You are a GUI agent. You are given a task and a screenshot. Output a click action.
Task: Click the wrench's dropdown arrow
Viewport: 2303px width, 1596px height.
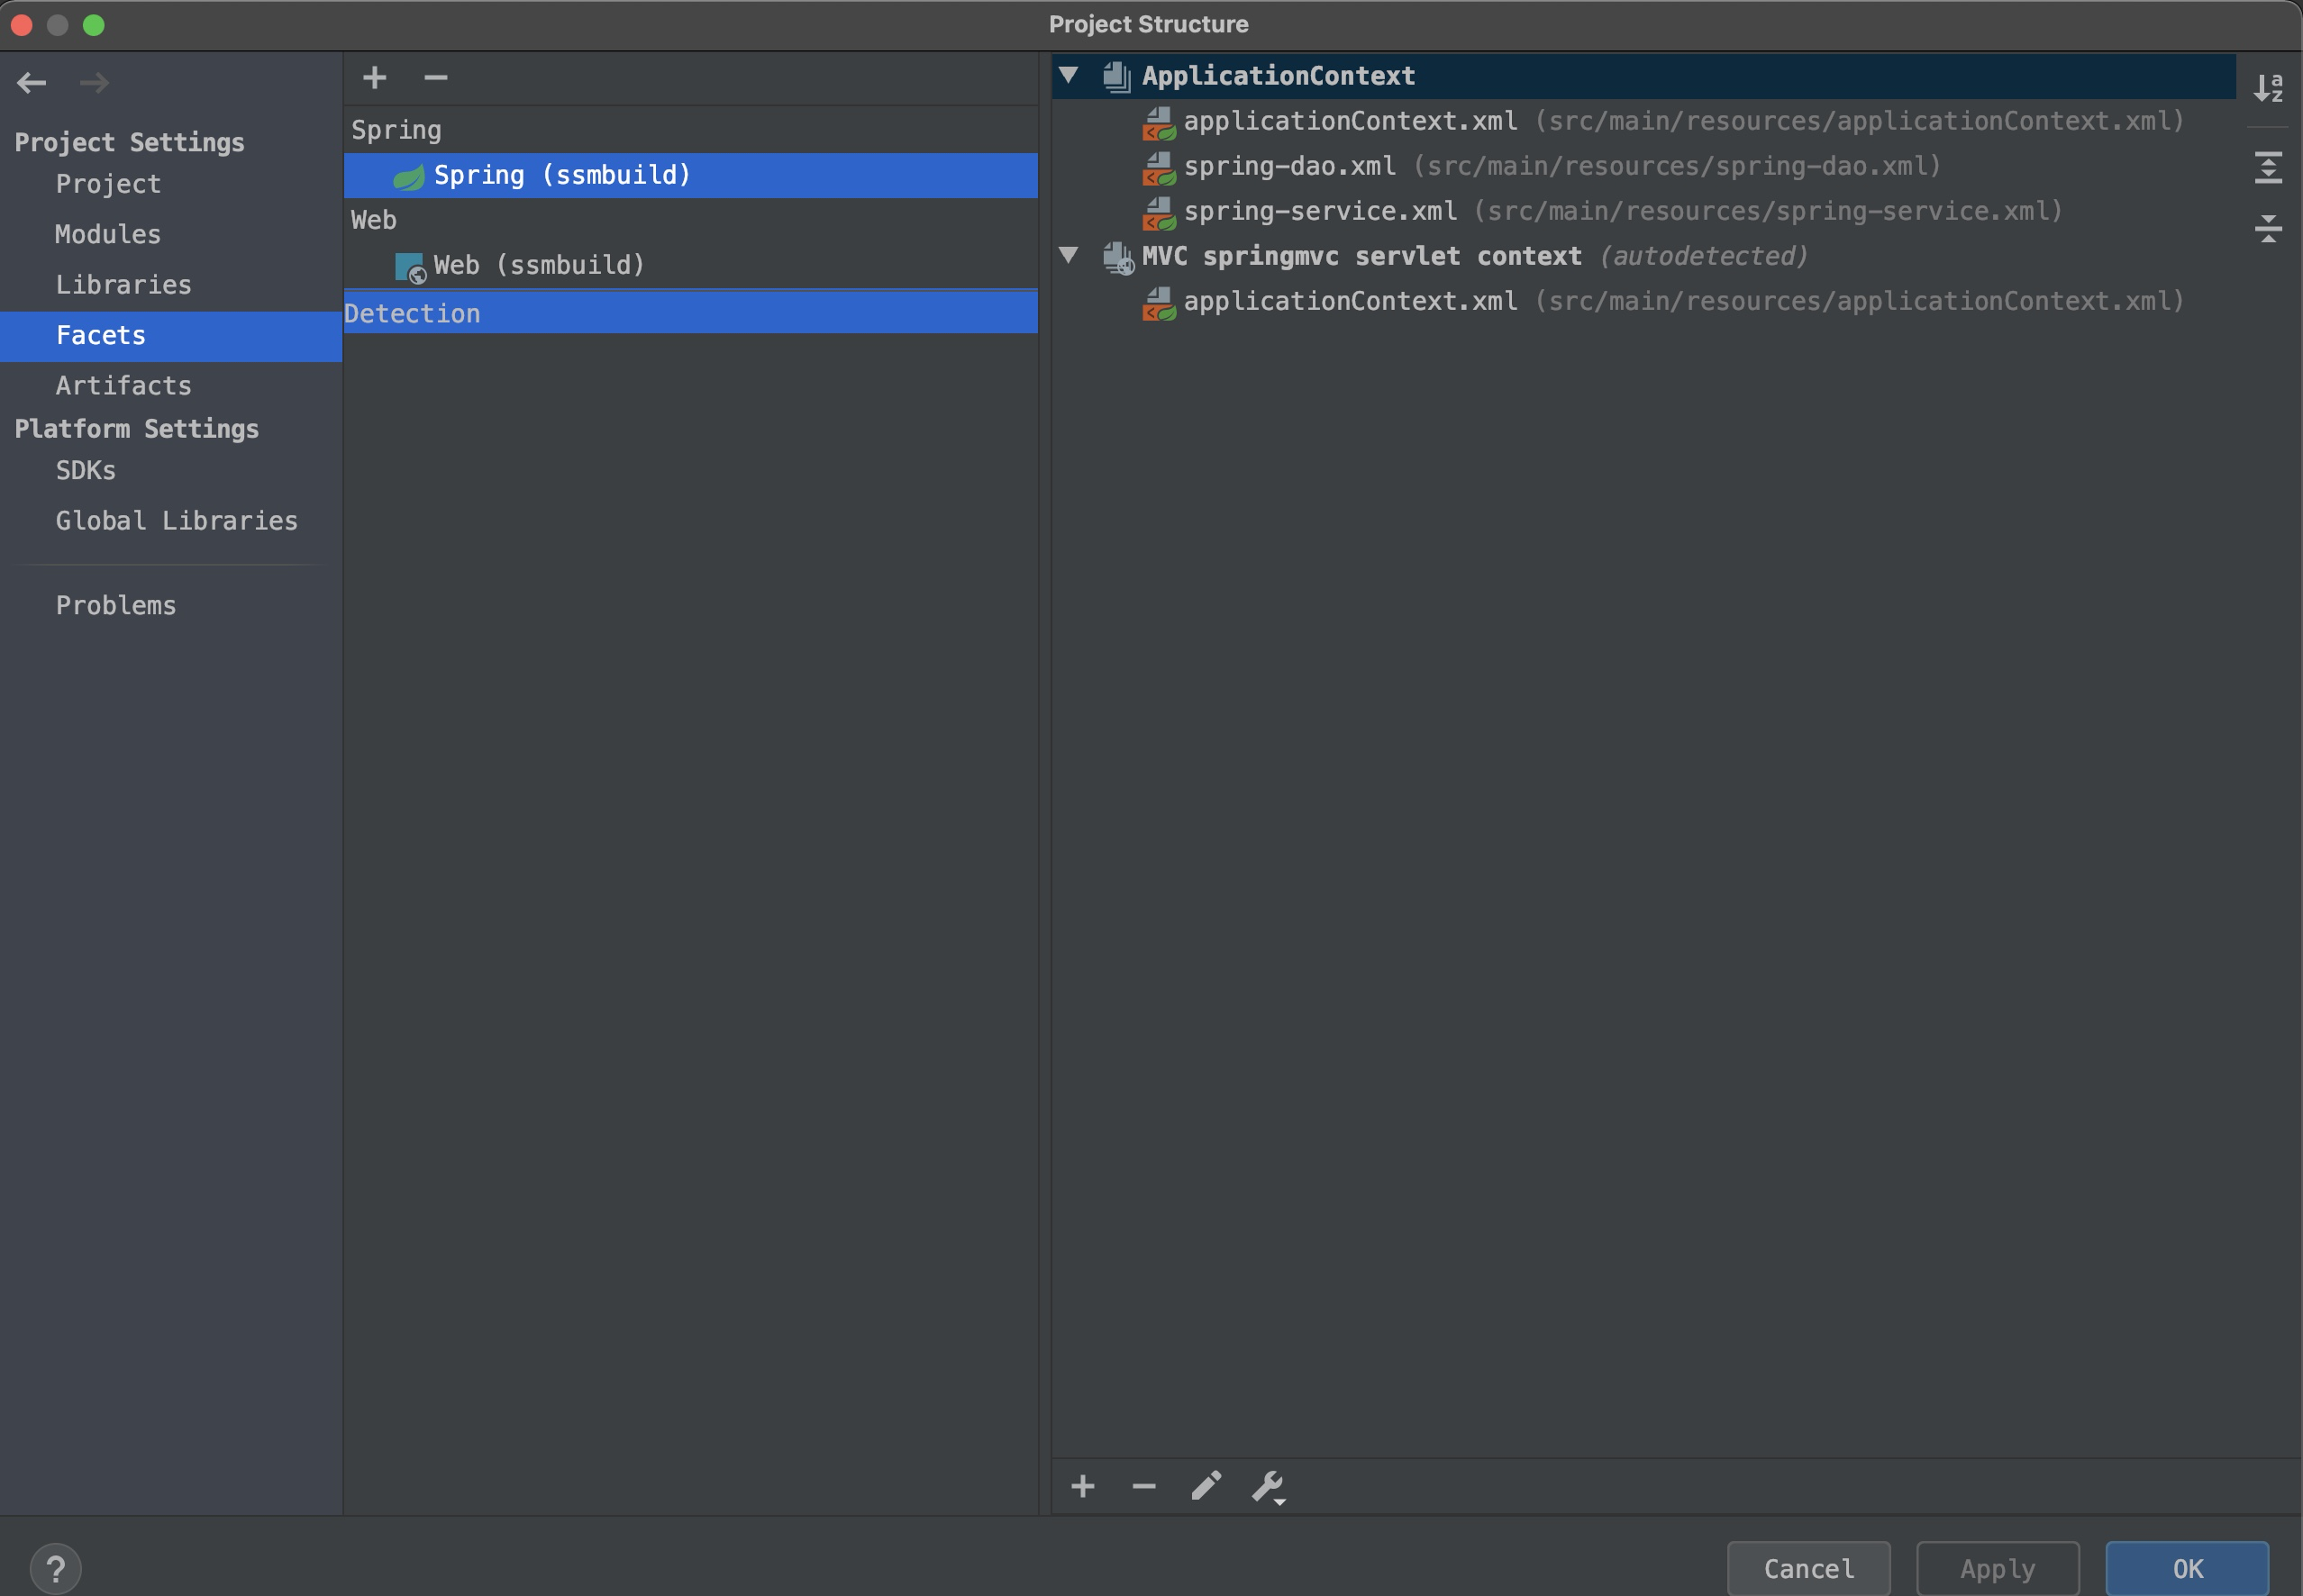click(x=1279, y=1501)
